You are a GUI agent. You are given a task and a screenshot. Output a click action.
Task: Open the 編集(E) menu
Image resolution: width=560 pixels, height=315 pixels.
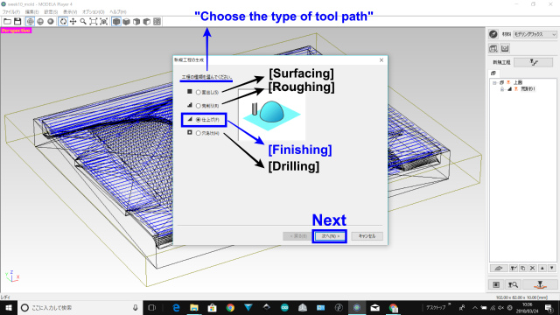[x=31, y=11]
